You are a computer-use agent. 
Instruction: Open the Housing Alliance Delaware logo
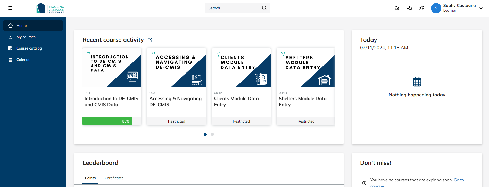(x=50, y=8)
